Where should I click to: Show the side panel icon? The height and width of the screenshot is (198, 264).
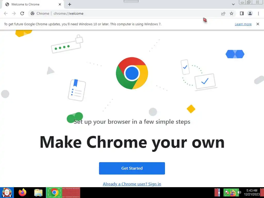242,13
